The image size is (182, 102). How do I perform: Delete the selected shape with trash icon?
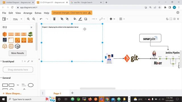click(x=54, y=19)
